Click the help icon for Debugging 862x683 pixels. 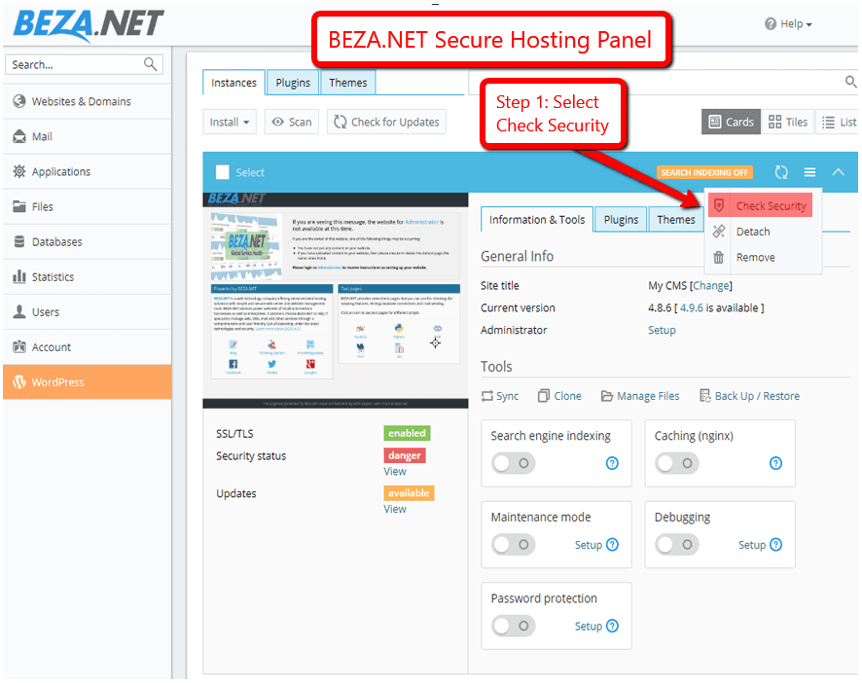pyautogui.click(x=775, y=545)
